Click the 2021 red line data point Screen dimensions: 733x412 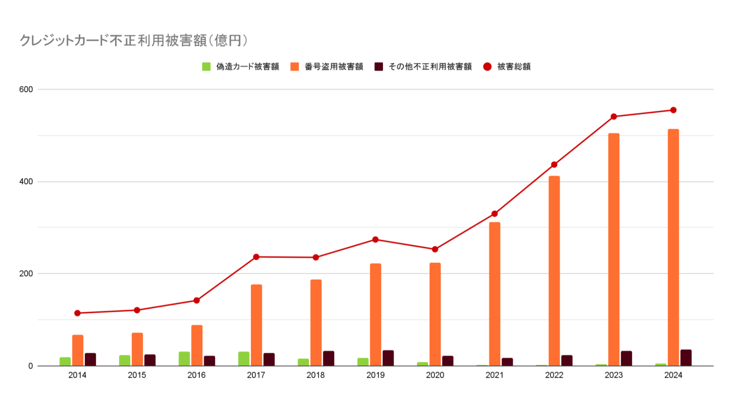(494, 214)
